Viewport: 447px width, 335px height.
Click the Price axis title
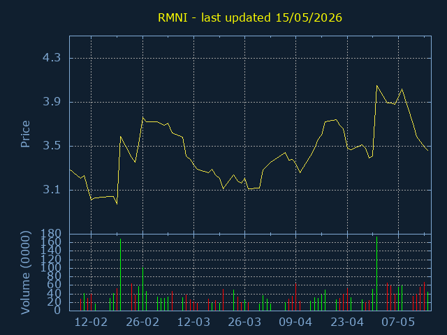tap(25, 134)
